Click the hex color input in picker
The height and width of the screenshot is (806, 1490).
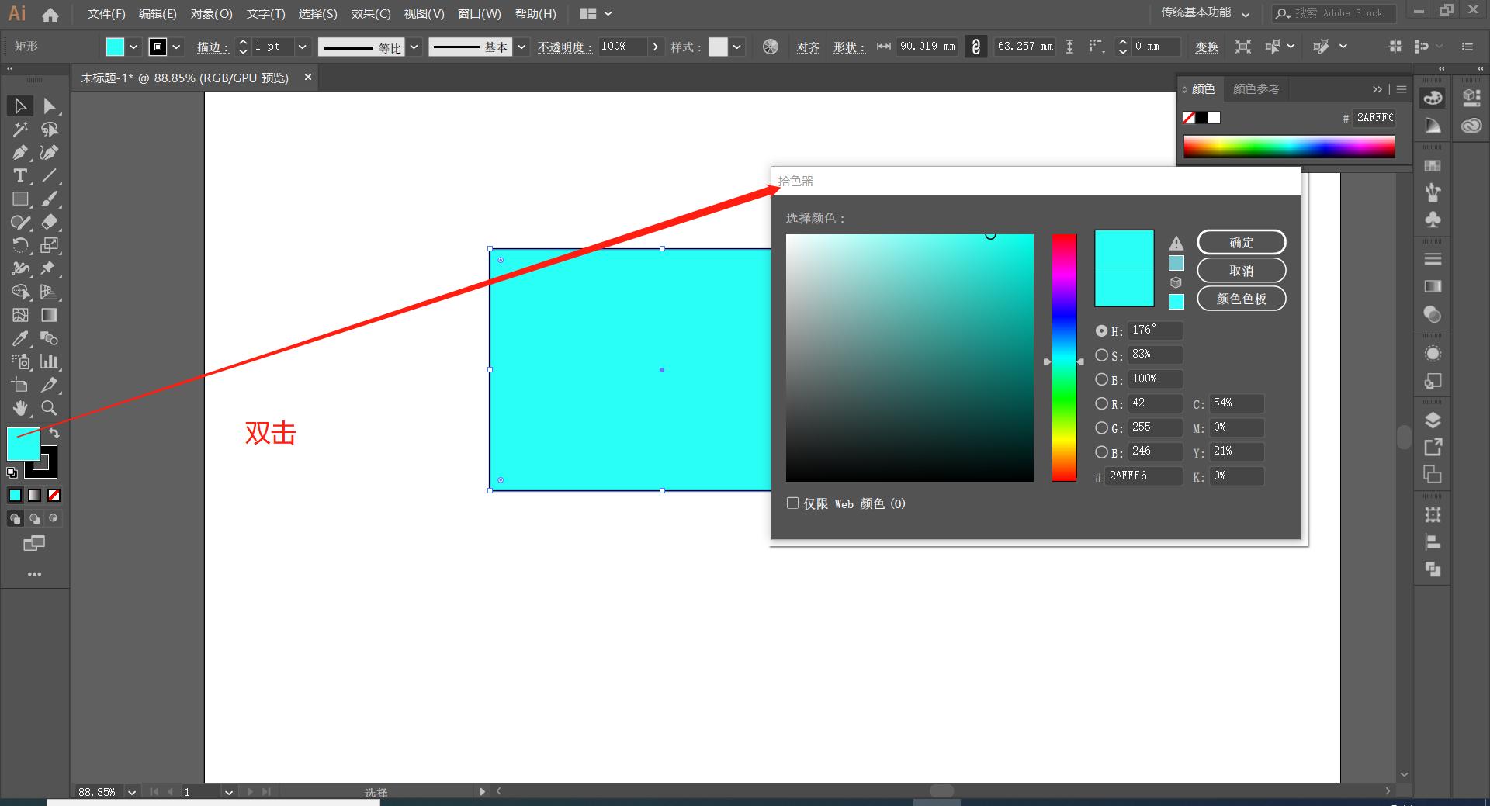tap(1144, 476)
